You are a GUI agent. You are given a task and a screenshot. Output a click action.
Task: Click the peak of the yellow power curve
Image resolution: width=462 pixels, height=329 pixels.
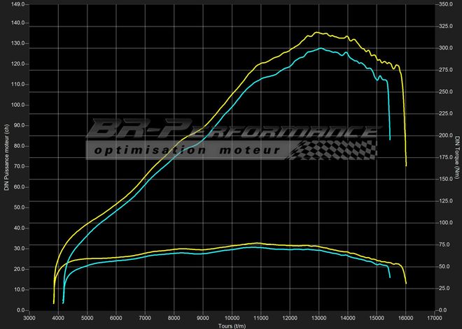pyautogui.click(x=317, y=32)
